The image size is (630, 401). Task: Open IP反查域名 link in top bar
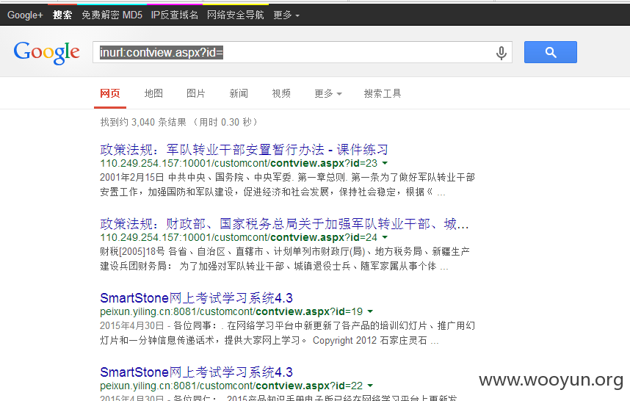(174, 15)
